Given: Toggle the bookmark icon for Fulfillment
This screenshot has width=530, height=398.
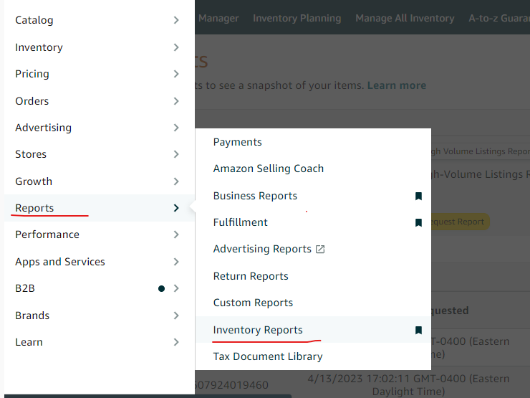Looking at the screenshot, I should coord(418,223).
